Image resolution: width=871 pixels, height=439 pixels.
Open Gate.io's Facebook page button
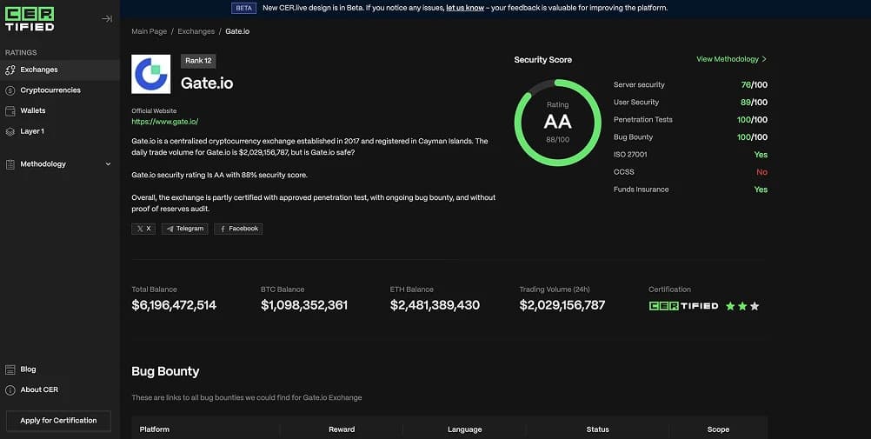click(238, 229)
